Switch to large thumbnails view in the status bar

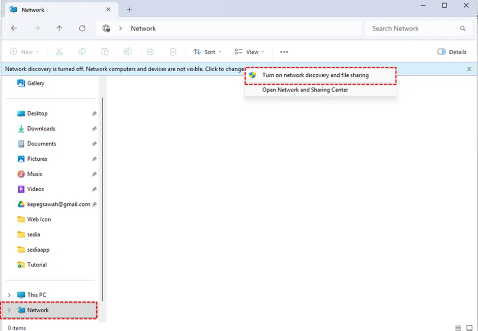click(x=469, y=327)
